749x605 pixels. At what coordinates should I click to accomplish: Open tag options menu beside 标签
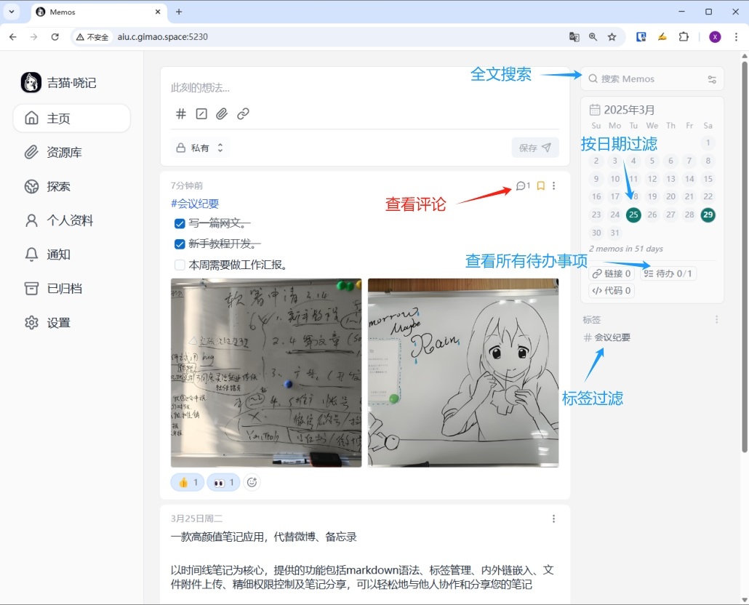716,319
